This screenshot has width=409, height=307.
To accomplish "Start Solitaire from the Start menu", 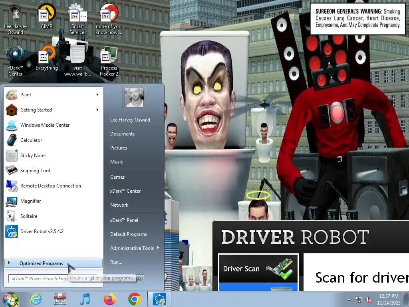I will (53, 216).
